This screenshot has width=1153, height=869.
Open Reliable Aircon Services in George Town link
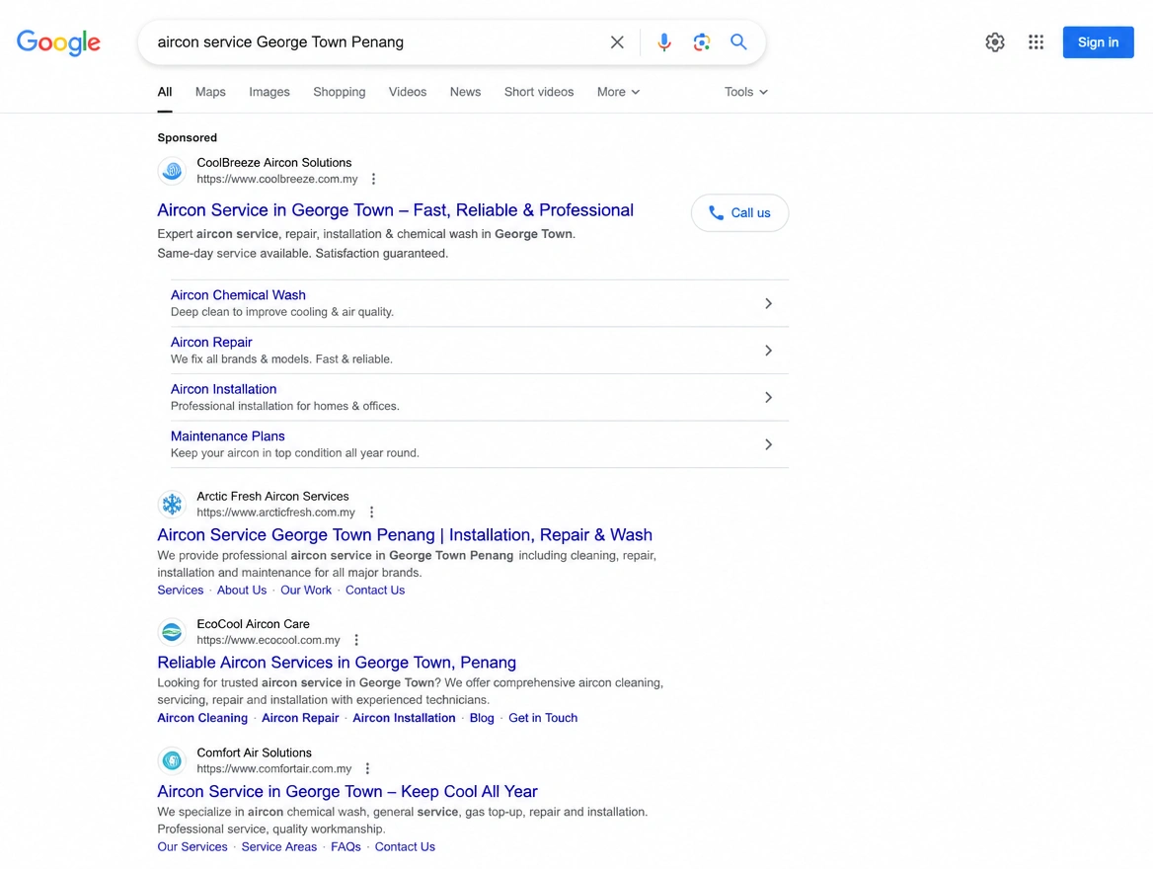pyautogui.click(x=337, y=663)
